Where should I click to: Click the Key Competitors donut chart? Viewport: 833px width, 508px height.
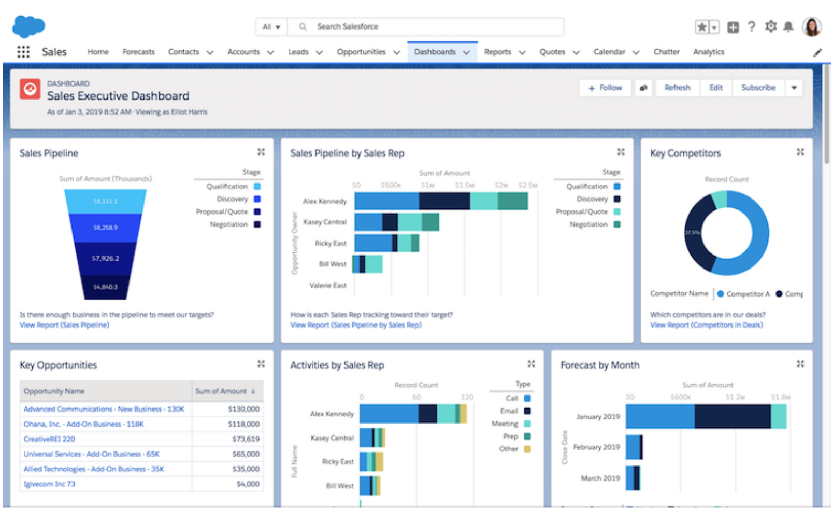(726, 233)
